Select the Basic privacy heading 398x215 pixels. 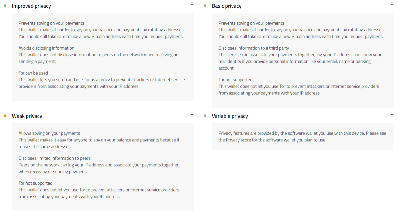(227, 6)
